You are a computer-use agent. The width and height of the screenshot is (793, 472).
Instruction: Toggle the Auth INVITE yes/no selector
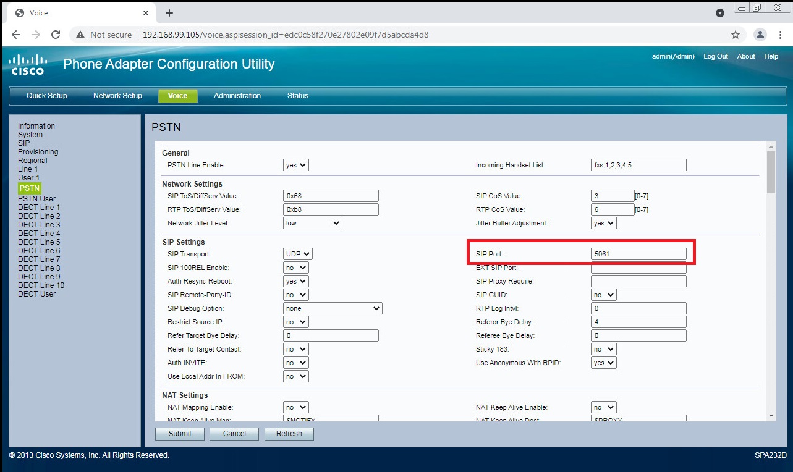click(x=295, y=363)
